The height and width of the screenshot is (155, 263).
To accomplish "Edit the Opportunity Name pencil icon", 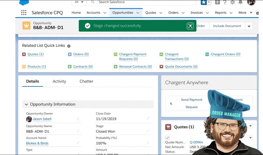I will coord(78,131).
